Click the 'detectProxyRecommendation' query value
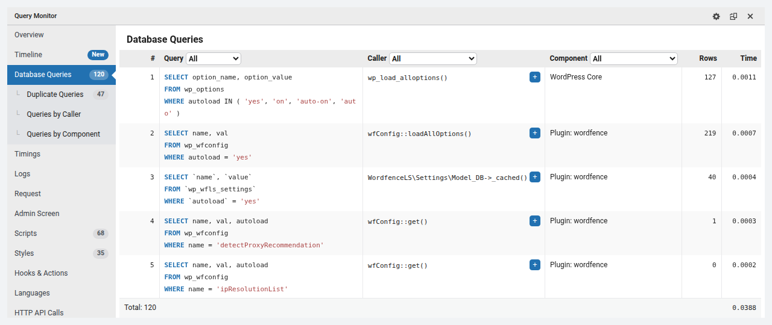This screenshot has height=325, width=772. (270, 245)
